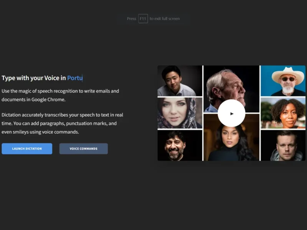Click the 'Dictation accurately transcribes' paragraph line
307x230 pixels.
[62, 115]
